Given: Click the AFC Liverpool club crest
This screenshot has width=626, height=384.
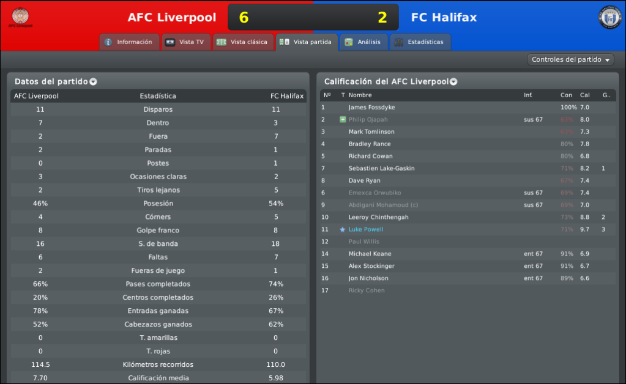Looking at the screenshot, I should (20, 17).
